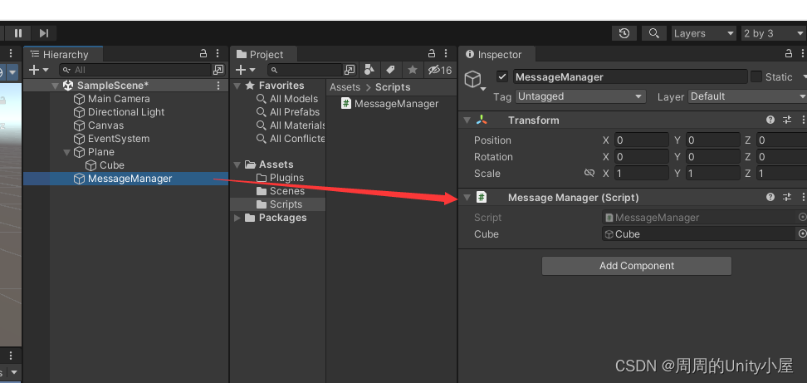Click the Add Component button
The image size is (807, 383).
point(636,266)
